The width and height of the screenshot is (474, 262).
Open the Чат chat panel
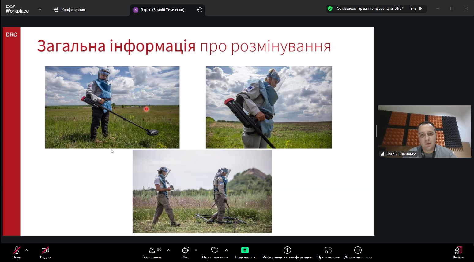(186, 251)
